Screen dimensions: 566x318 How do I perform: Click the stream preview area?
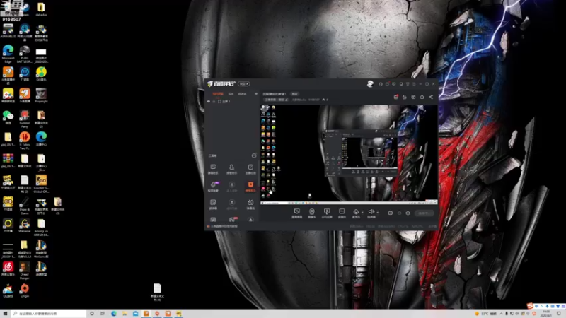(349, 154)
